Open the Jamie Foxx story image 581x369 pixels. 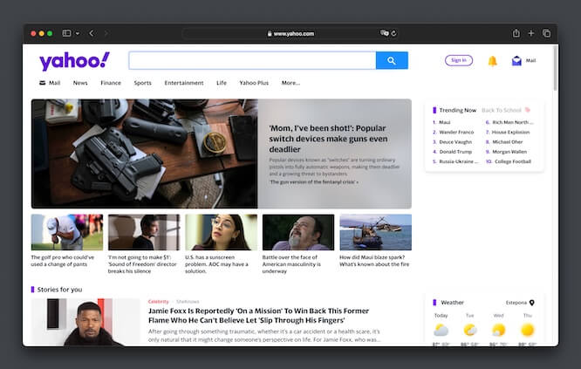(85, 322)
